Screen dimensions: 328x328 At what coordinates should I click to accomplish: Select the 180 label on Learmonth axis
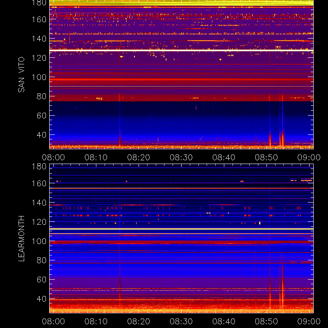click(x=39, y=166)
